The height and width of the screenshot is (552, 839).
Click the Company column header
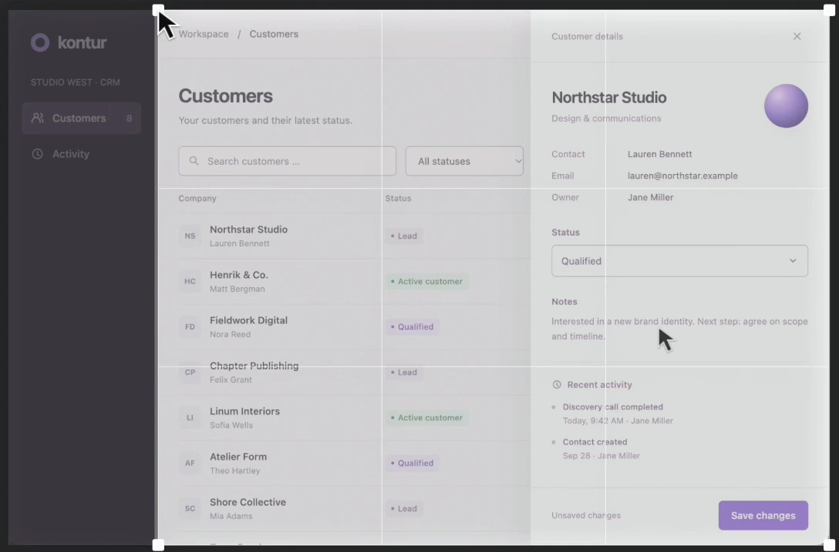[x=197, y=199]
